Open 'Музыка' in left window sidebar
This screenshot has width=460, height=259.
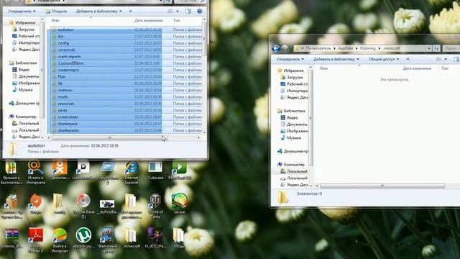22,90
